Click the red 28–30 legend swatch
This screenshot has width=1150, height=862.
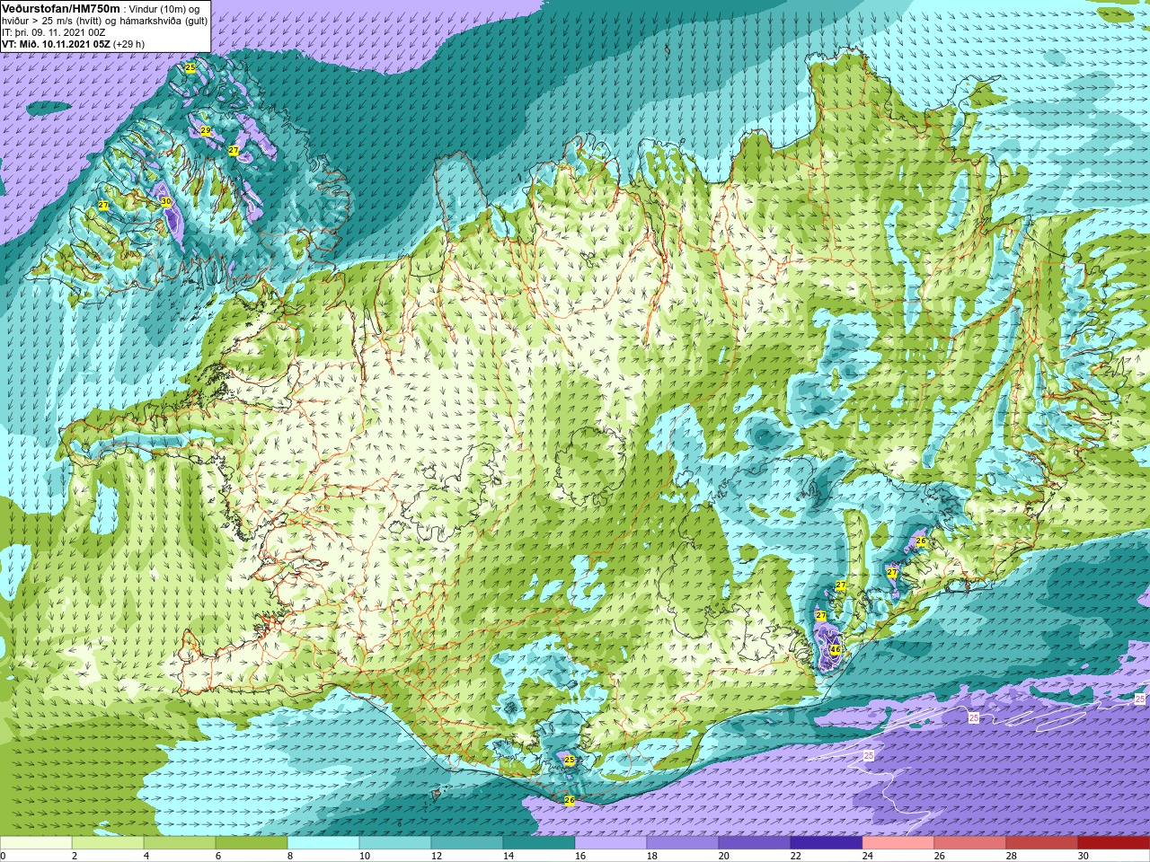click(1042, 843)
